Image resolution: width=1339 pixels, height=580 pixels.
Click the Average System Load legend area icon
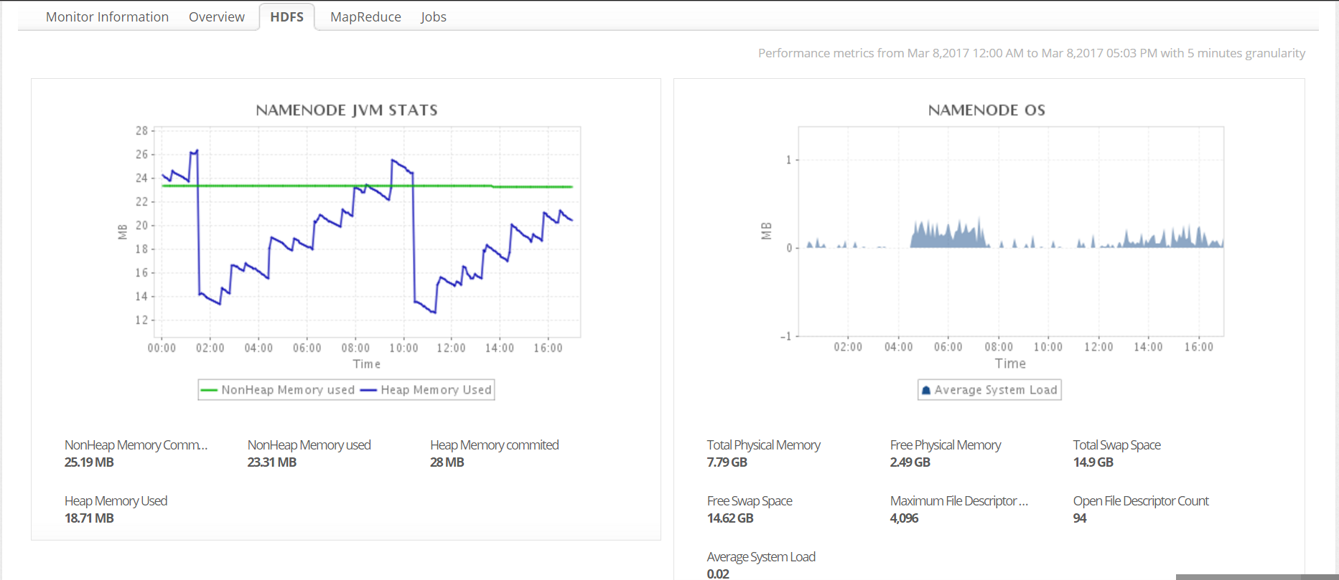click(926, 390)
